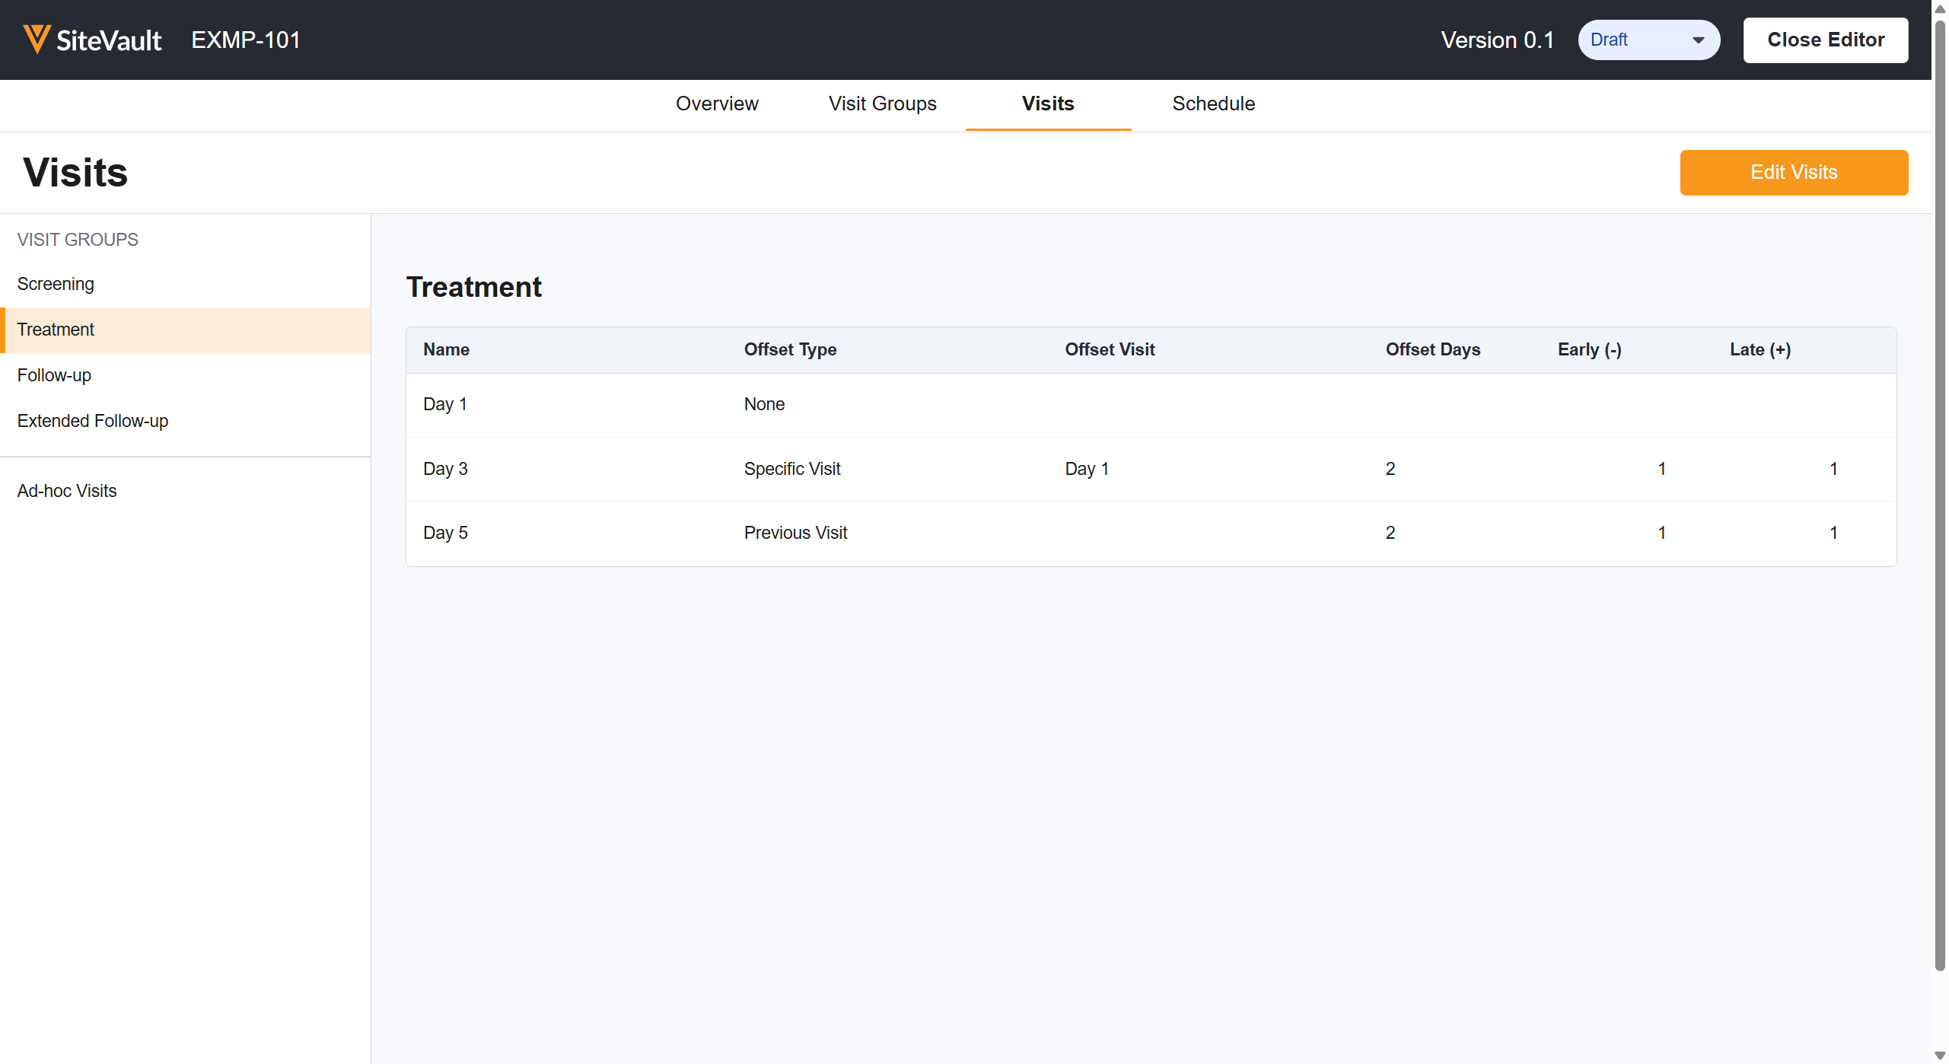The width and height of the screenshot is (1949, 1064).
Task: Click the Name column header
Action: (x=445, y=349)
